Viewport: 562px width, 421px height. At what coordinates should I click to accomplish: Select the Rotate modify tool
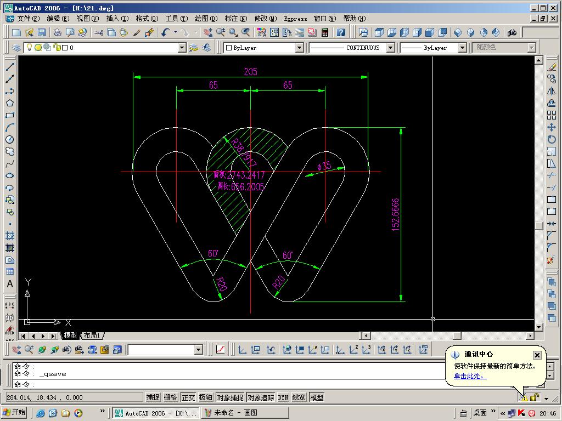(x=552, y=139)
